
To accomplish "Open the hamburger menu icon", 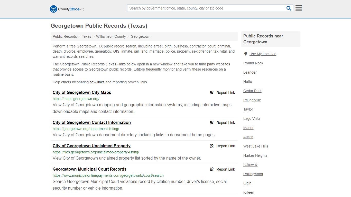I will (x=299, y=8).
